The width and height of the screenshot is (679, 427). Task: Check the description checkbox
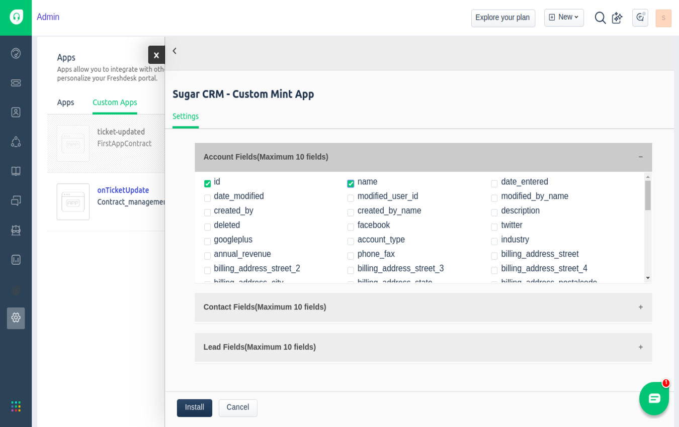click(x=494, y=212)
